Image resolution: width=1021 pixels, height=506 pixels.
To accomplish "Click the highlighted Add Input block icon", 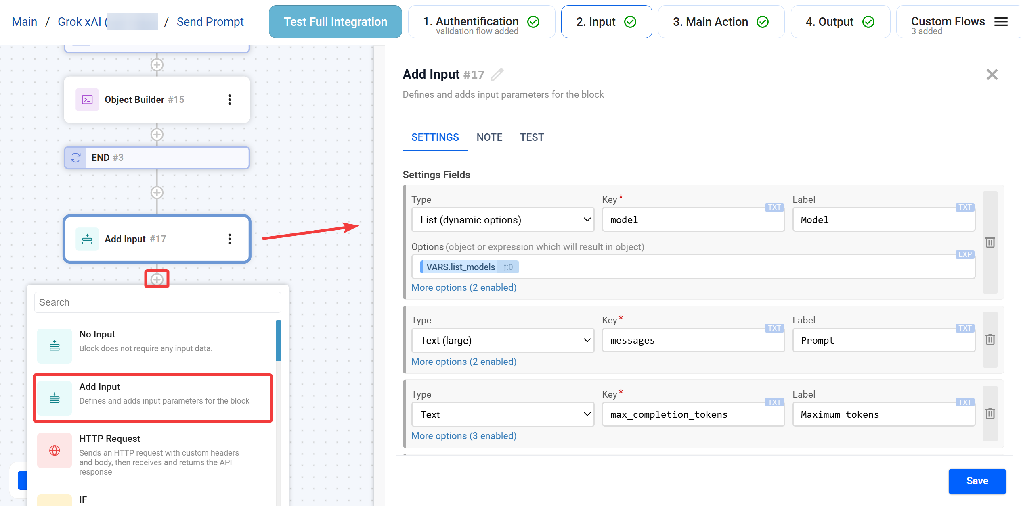I will click(55, 398).
